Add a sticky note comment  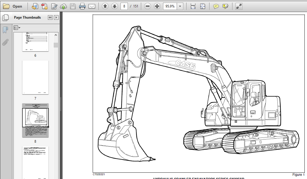click(216, 7)
